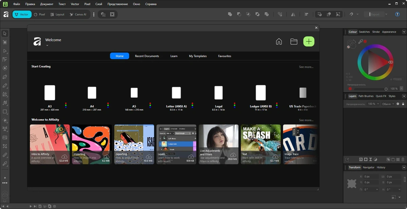Click See more next to Start Creating
The height and width of the screenshot is (209, 407).
(x=306, y=67)
